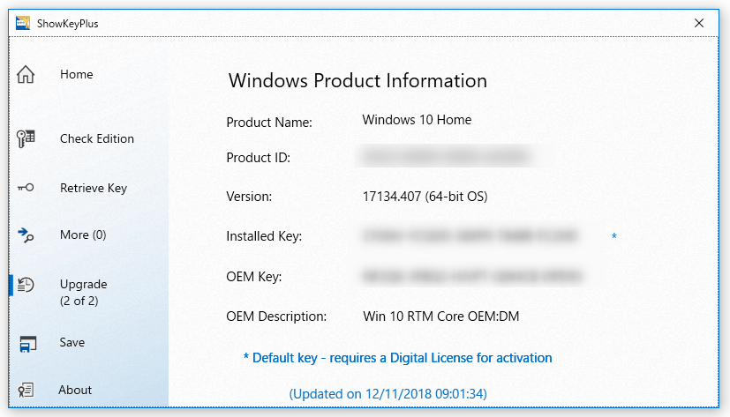Click the blurred Installed Key value
This screenshot has width=730, height=417.
pos(470,235)
